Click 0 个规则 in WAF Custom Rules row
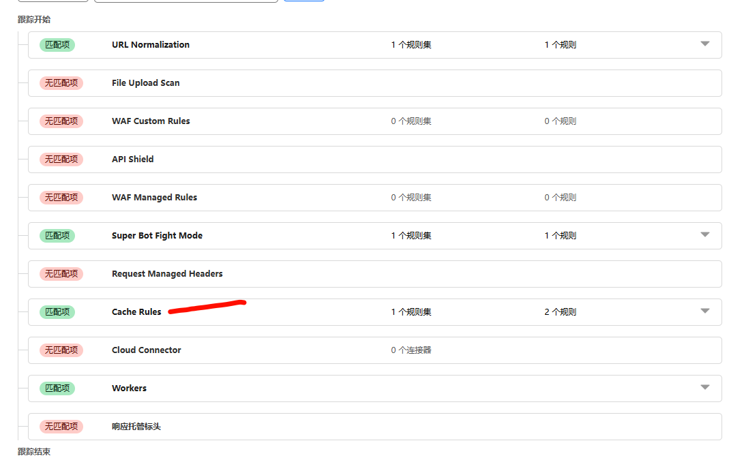The height and width of the screenshot is (458, 744). pyautogui.click(x=561, y=121)
